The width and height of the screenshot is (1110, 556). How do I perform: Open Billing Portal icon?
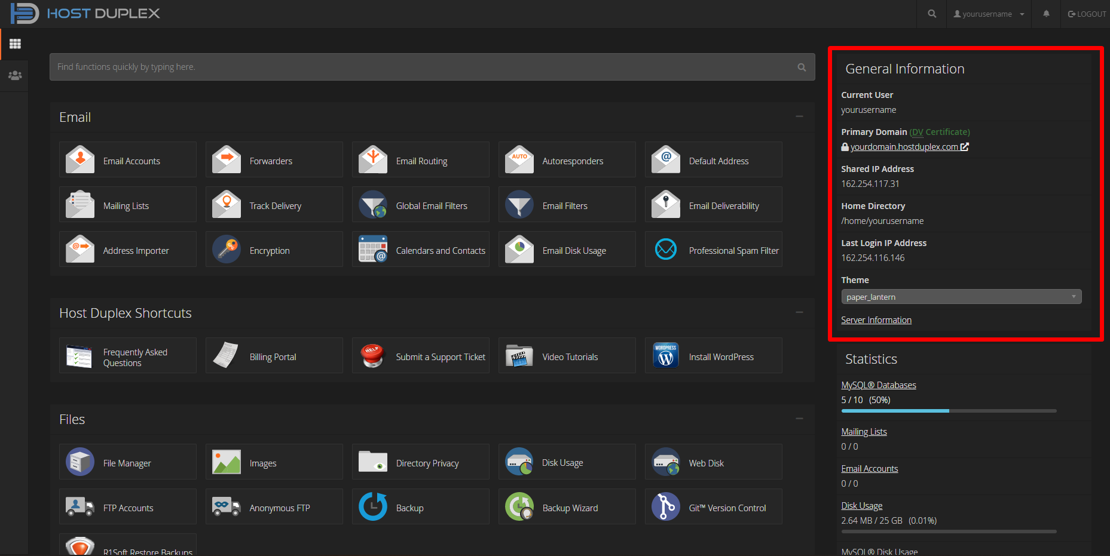227,355
